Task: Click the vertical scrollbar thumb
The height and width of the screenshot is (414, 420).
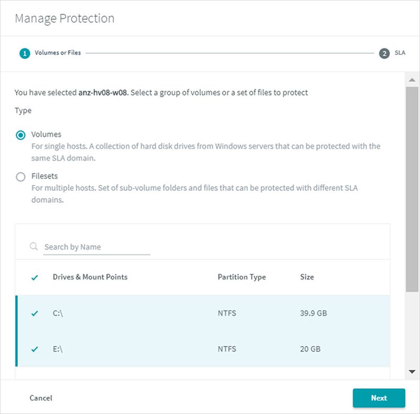Action: (x=412, y=189)
